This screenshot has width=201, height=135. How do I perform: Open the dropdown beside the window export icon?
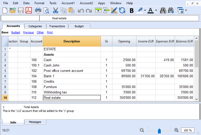point(186,10)
